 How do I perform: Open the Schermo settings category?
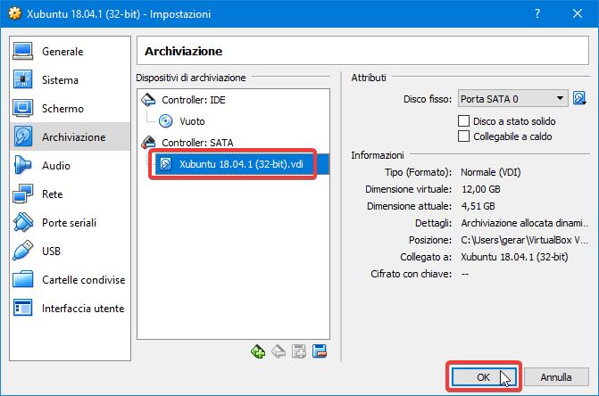point(70,108)
